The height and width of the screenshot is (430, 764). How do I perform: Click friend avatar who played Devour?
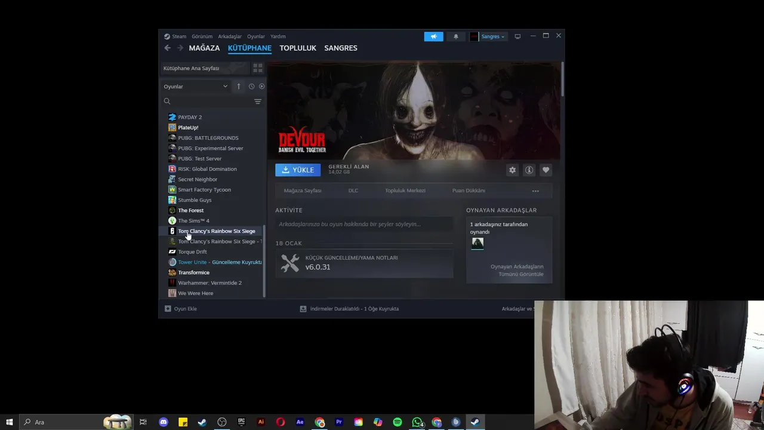478,243
